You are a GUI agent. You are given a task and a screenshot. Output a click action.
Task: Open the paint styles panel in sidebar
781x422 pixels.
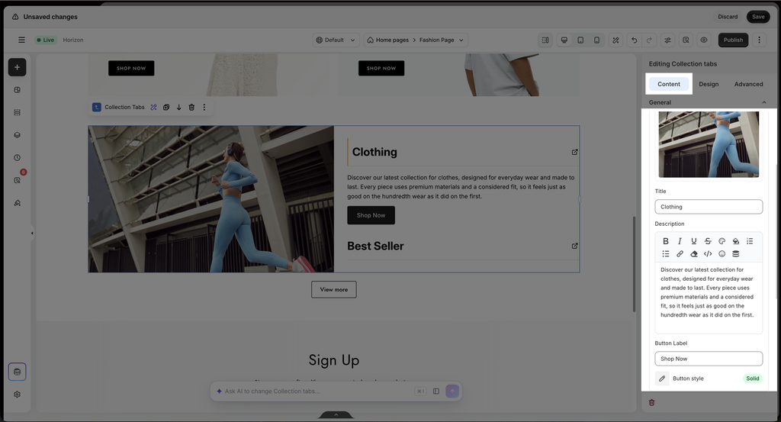(x=17, y=203)
